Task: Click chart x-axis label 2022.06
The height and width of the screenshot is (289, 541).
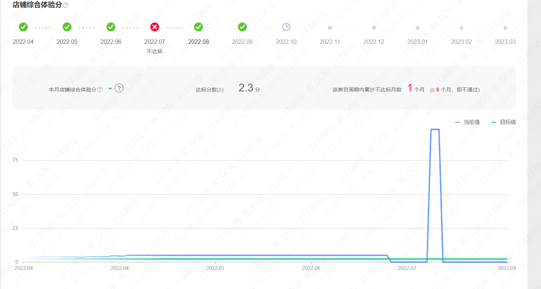Action: coord(311,268)
